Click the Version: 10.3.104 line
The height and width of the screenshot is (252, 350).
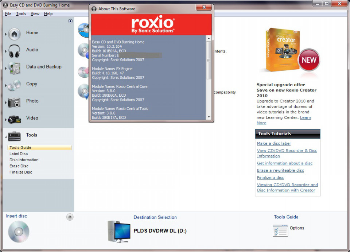[107, 46]
